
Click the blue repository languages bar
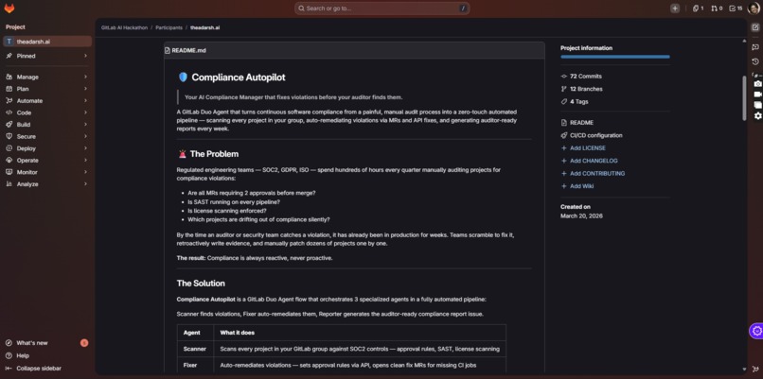(615, 57)
